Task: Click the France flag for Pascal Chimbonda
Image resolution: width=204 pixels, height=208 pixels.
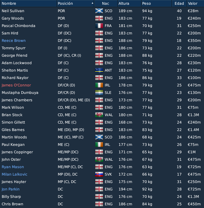Action: 99,26
